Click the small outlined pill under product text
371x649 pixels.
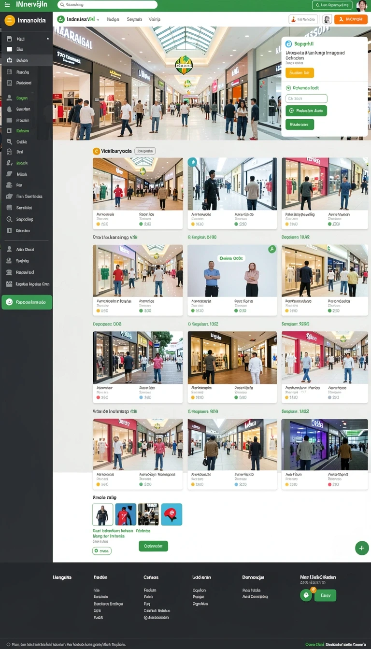point(102,550)
